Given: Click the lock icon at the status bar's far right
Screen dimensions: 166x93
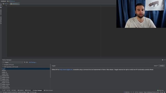Looking at the screenshot, I should 164,92.
